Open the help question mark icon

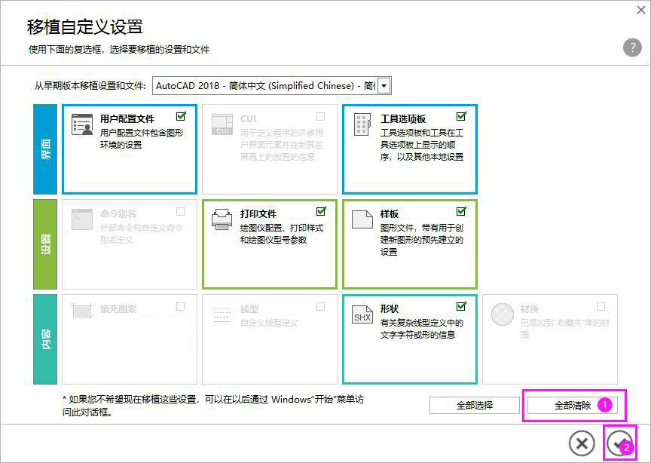click(632, 47)
